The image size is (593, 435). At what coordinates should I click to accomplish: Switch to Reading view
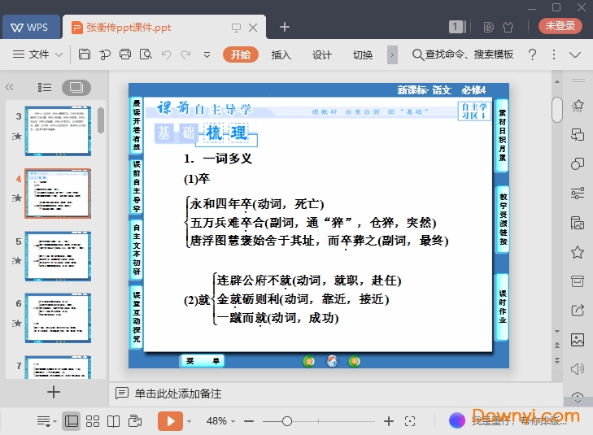(113, 421)
